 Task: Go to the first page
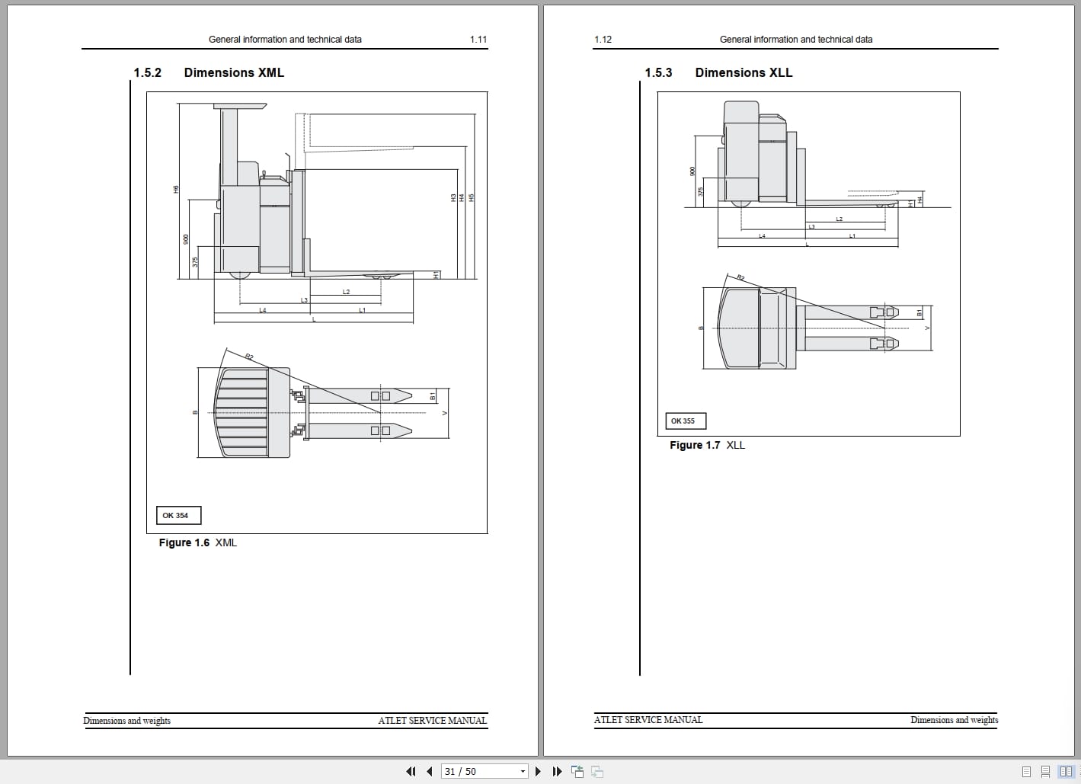411,771
